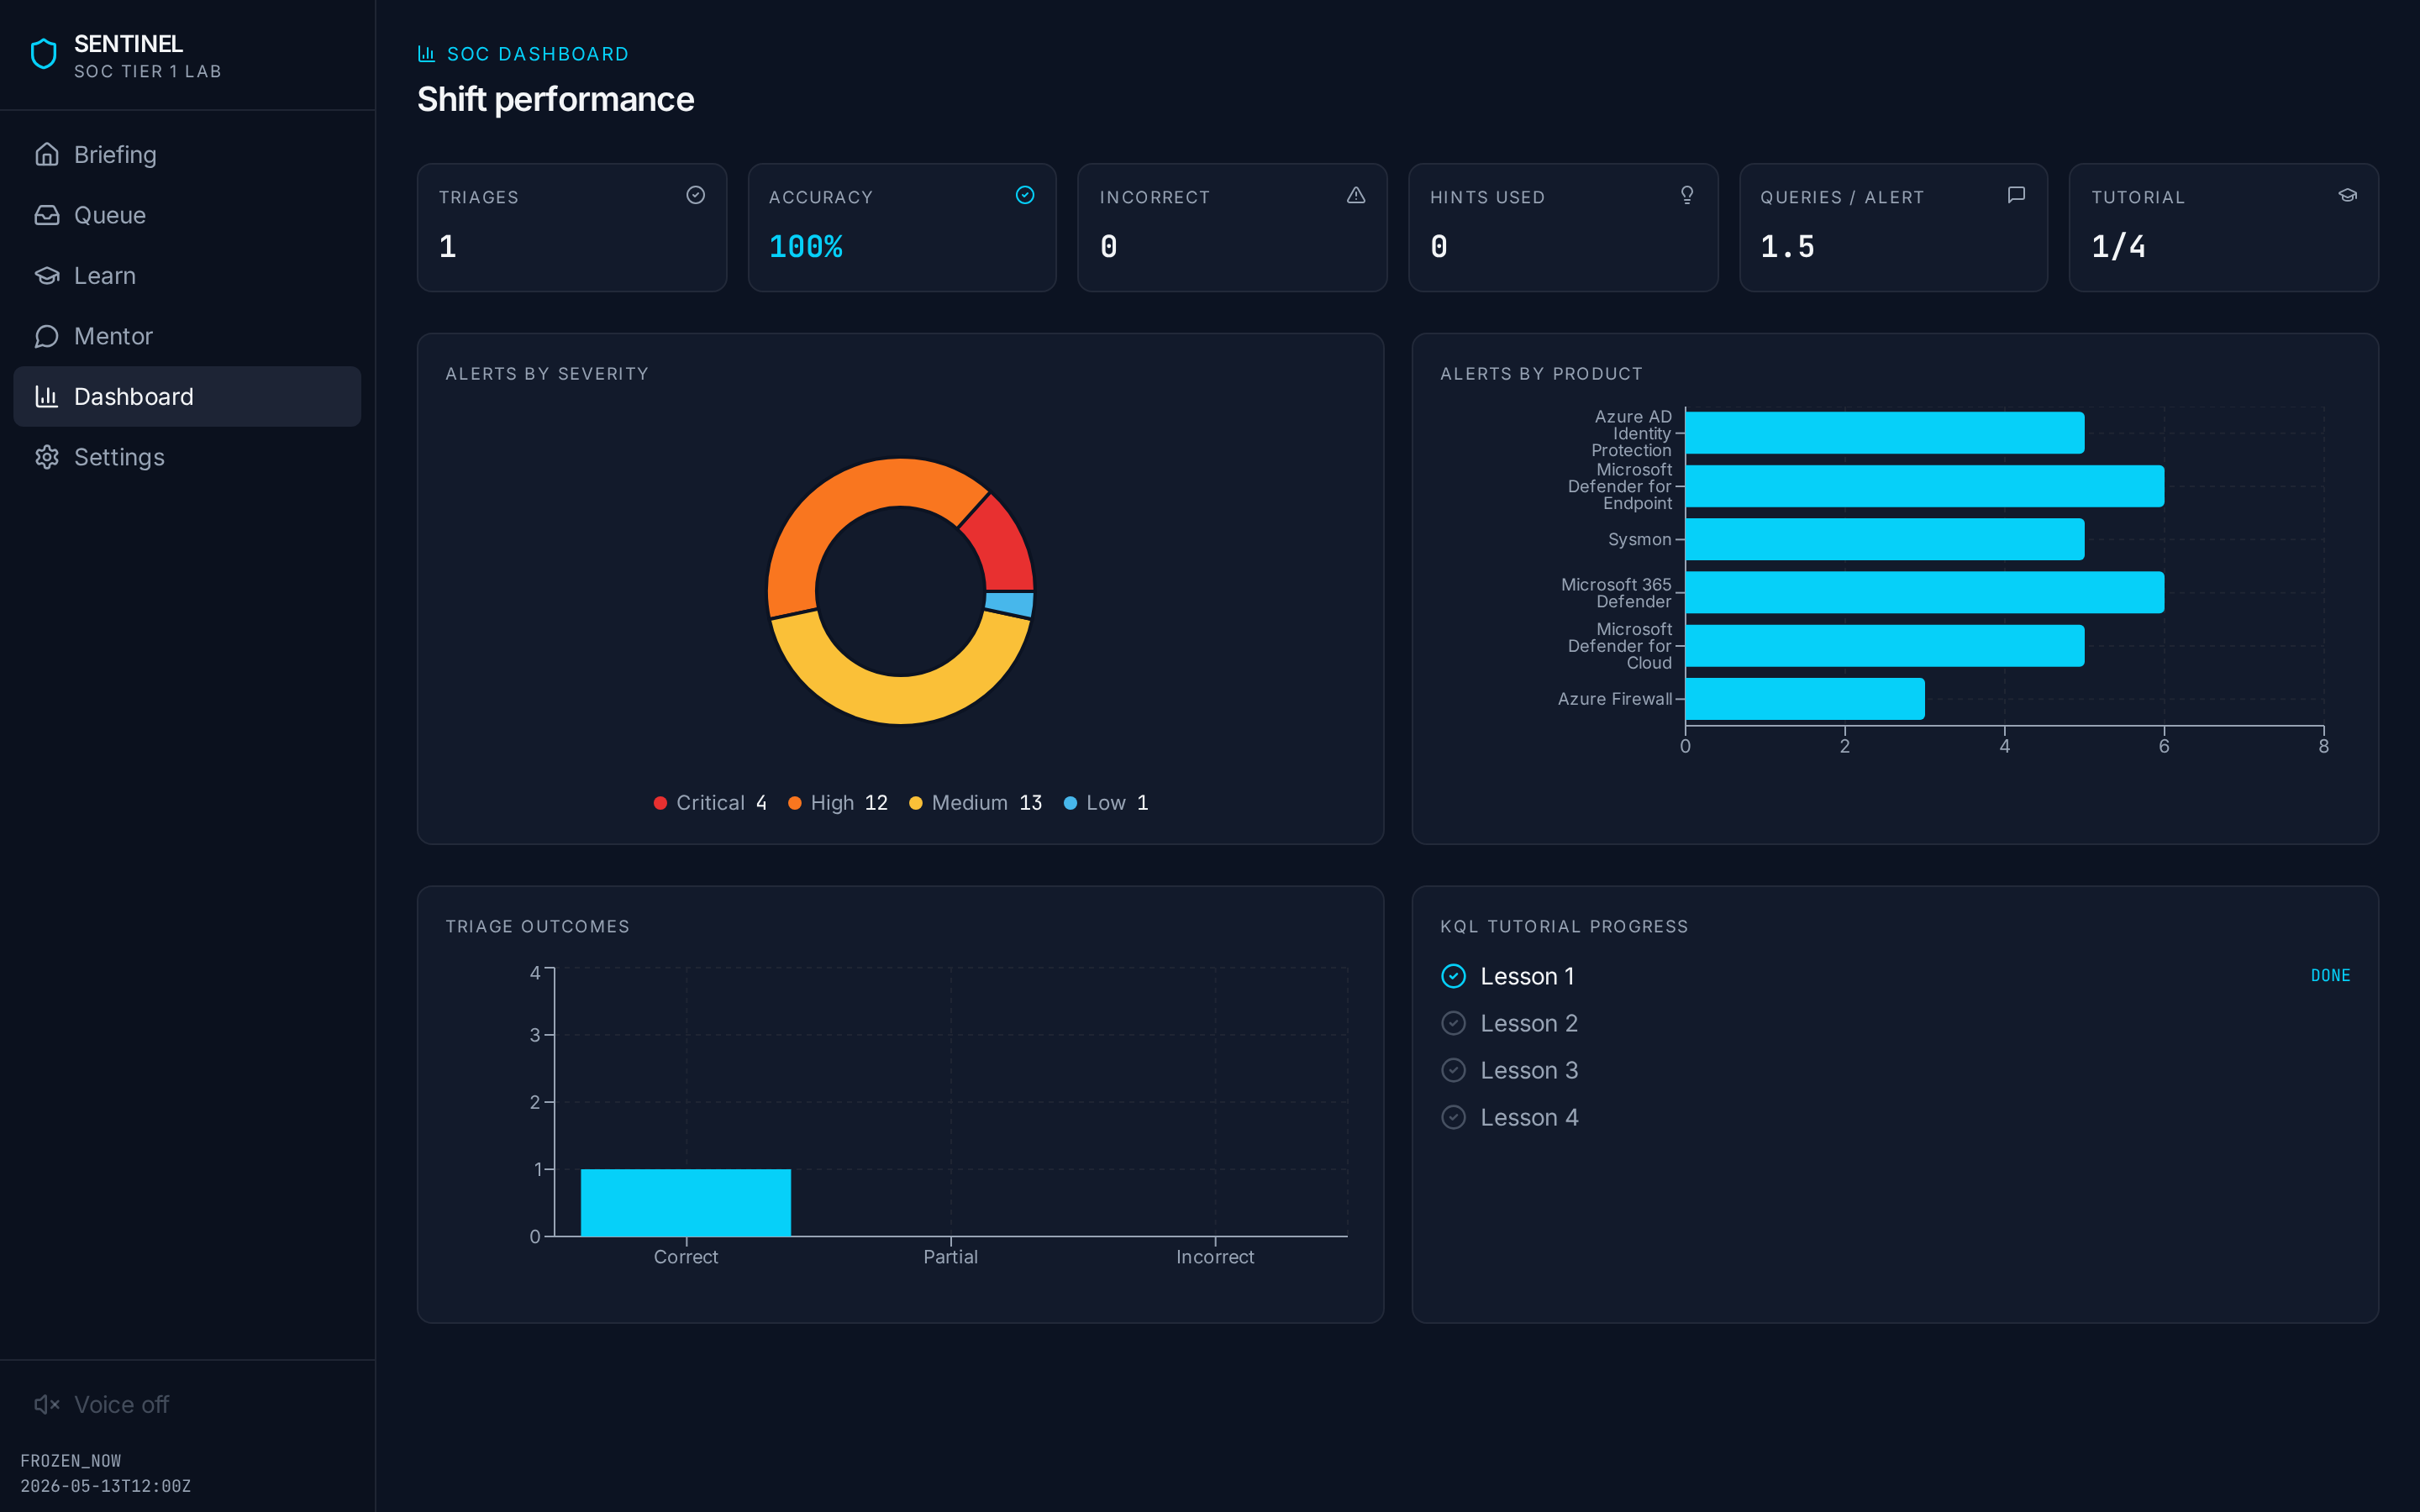Click the Low blue legend dot

tap(1070, 803)
